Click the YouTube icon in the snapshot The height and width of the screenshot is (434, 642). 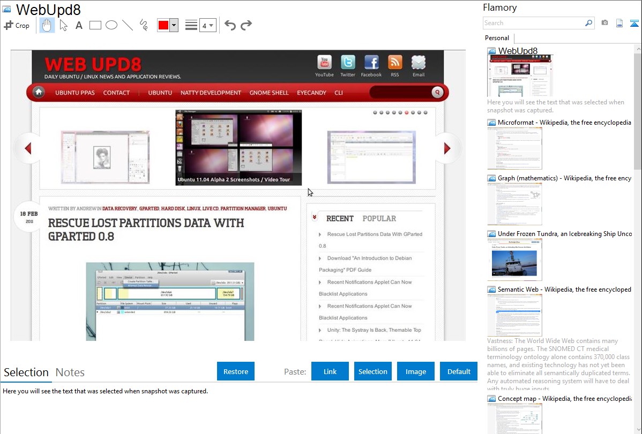324,63
